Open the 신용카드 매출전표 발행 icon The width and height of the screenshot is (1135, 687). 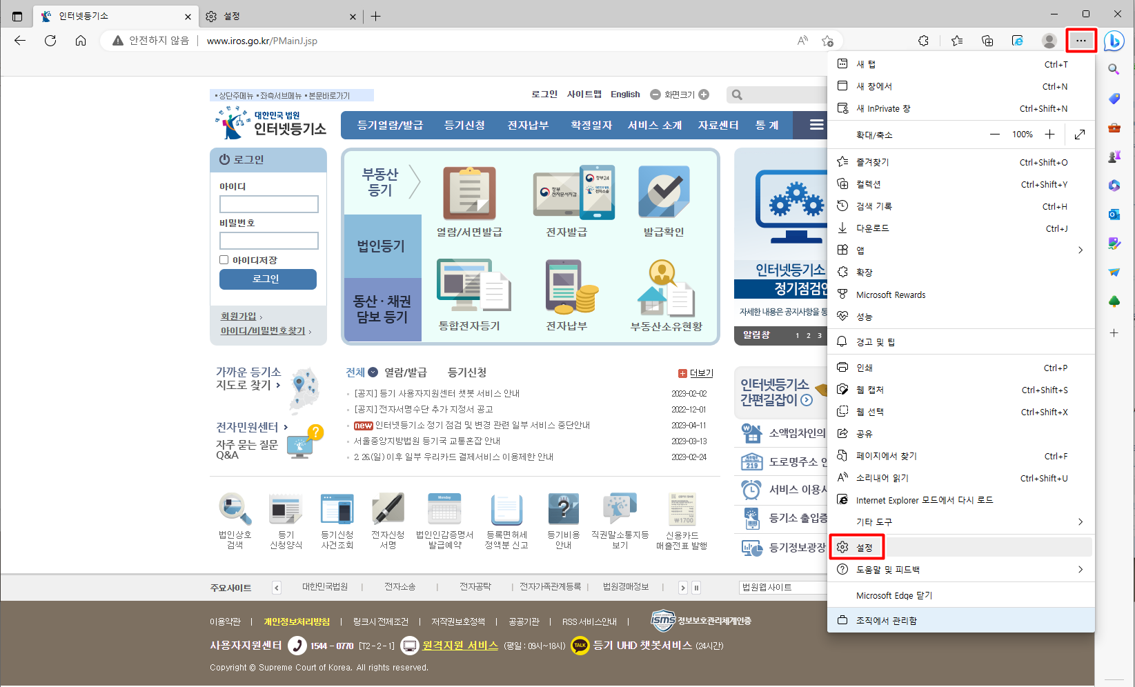(x=682, y=510)
